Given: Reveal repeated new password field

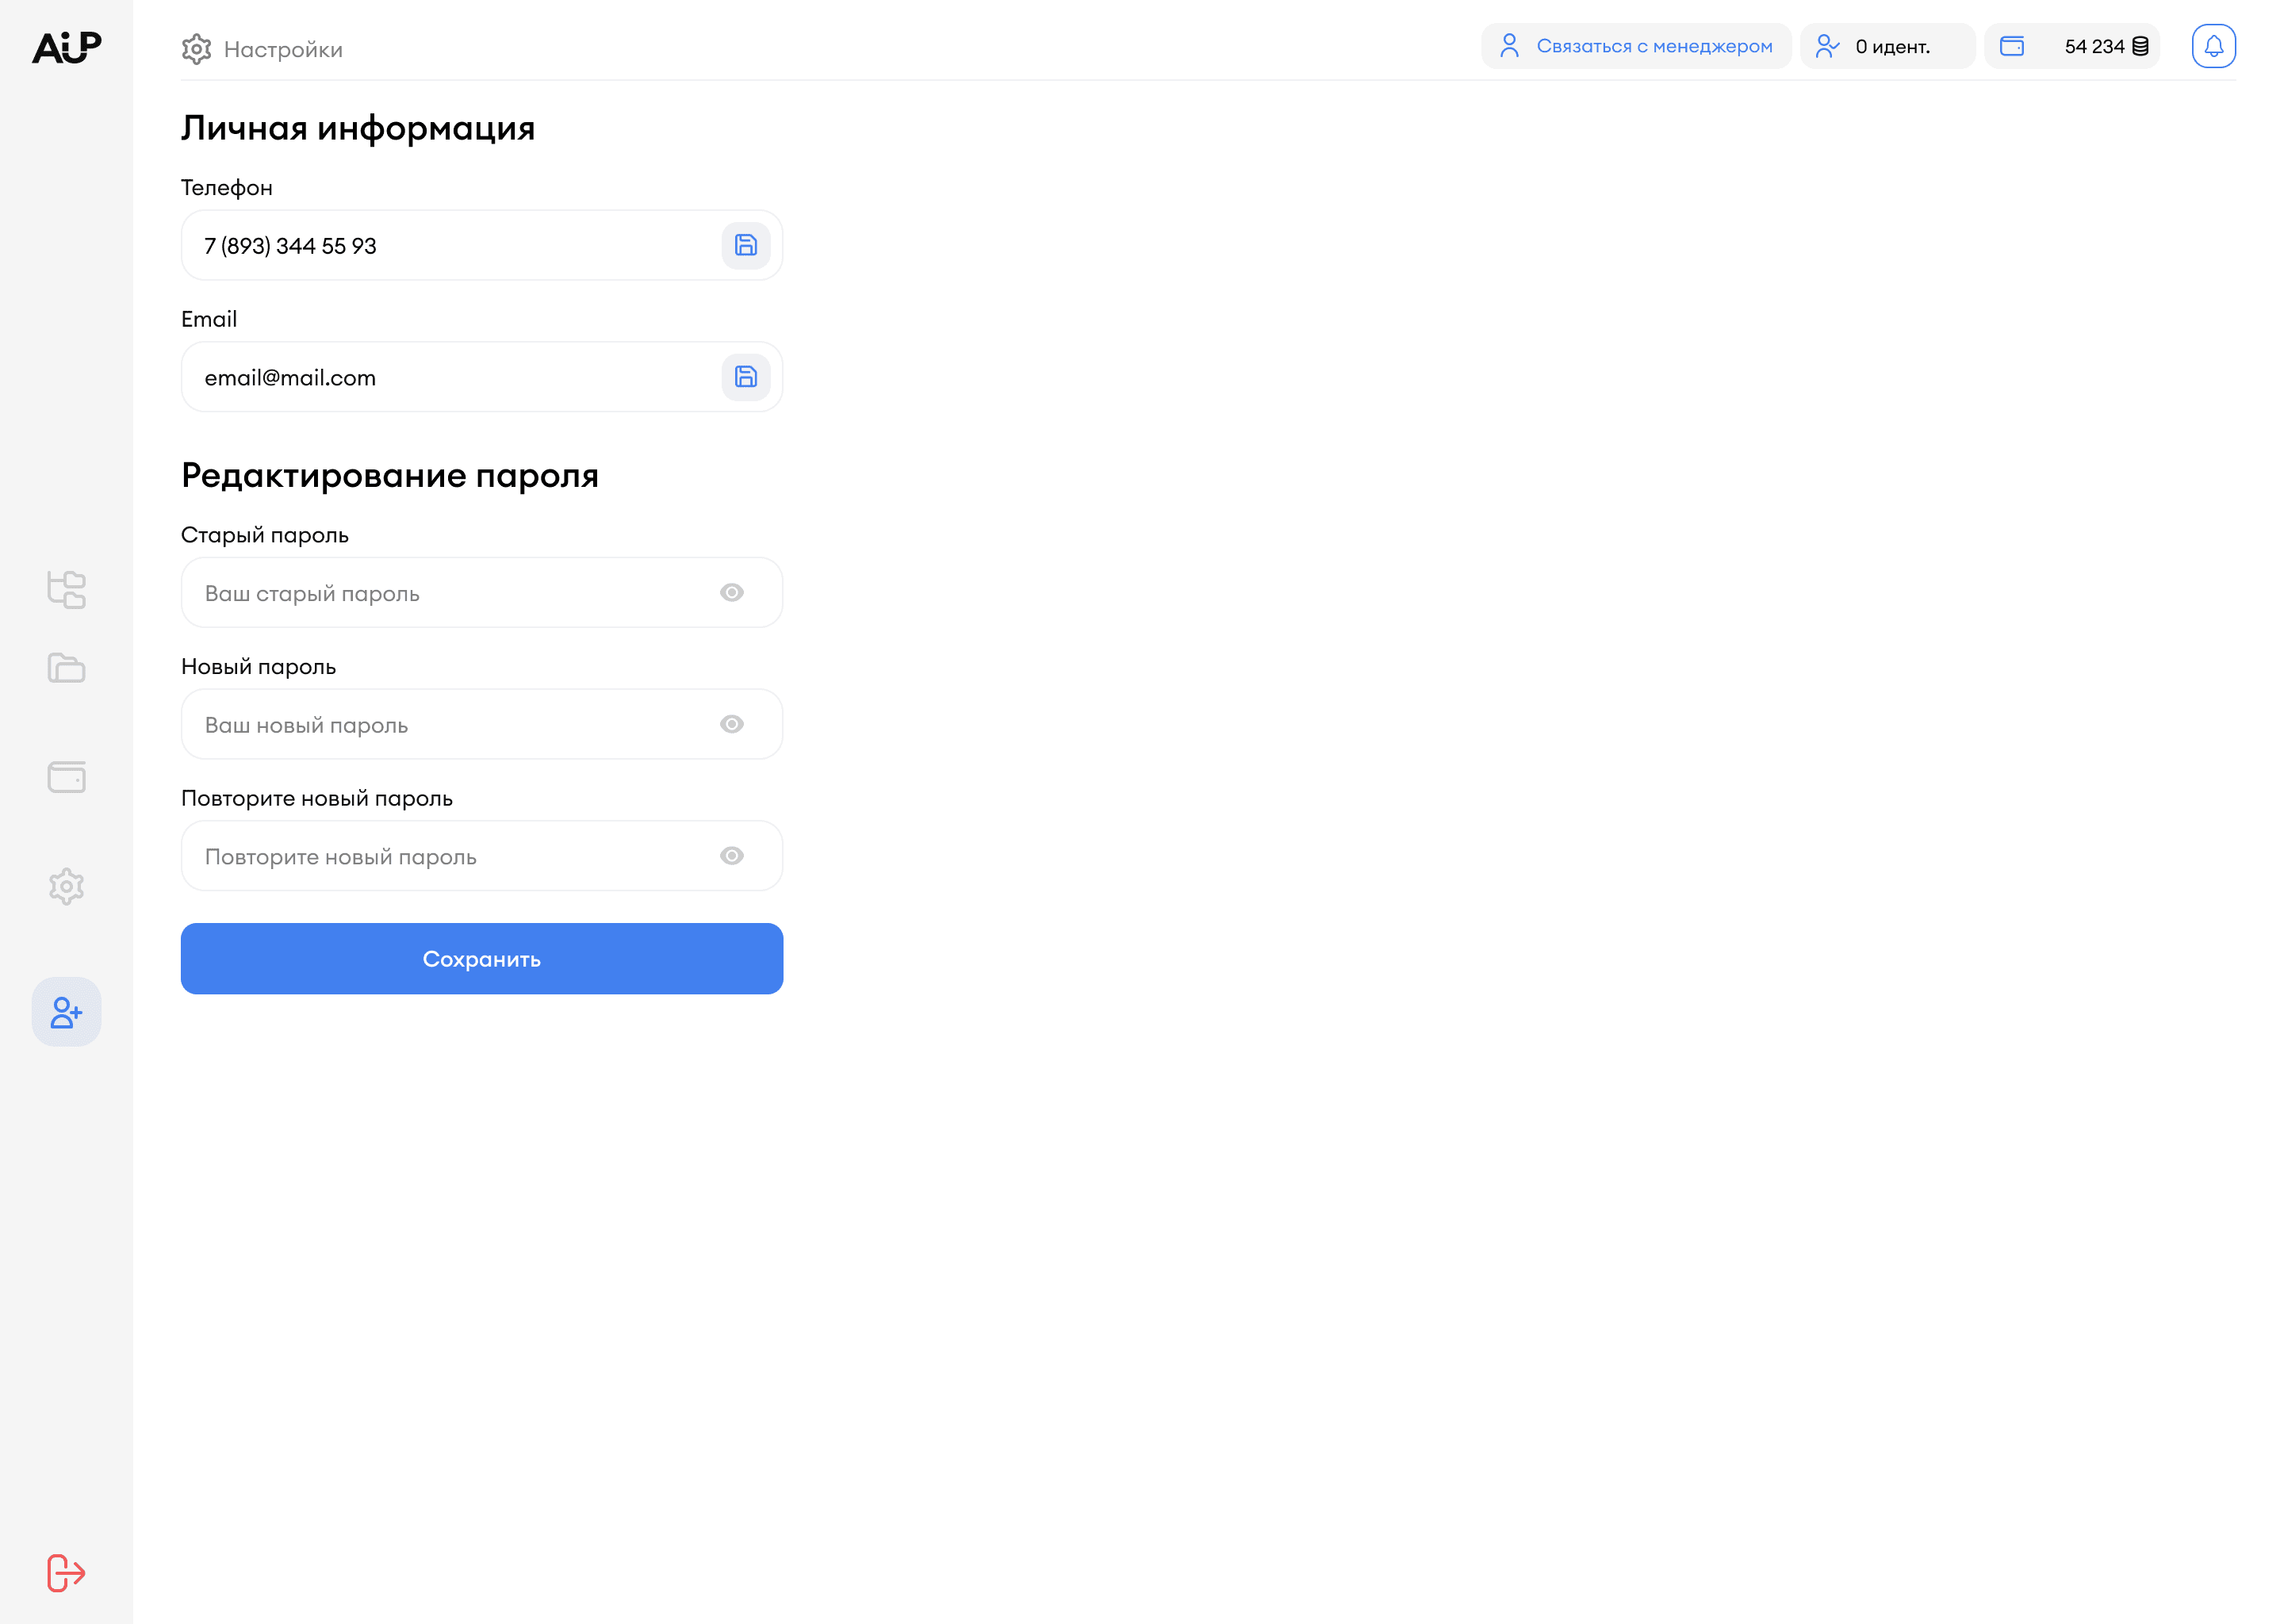Looking at the screenshot, I should coord(731,856).
